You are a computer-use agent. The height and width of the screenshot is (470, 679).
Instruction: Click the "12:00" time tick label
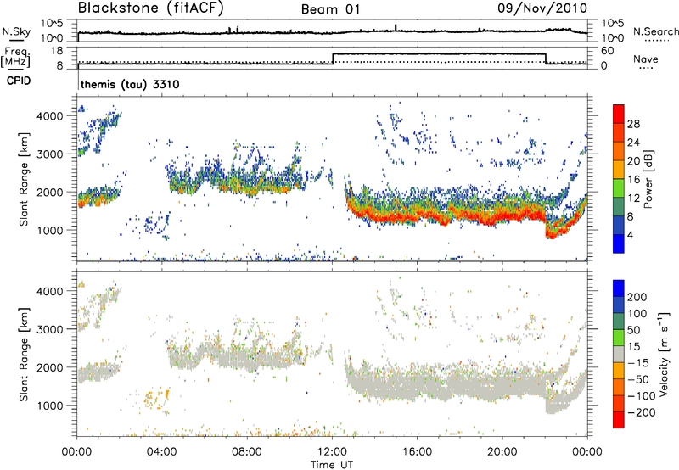pos(332,452)
